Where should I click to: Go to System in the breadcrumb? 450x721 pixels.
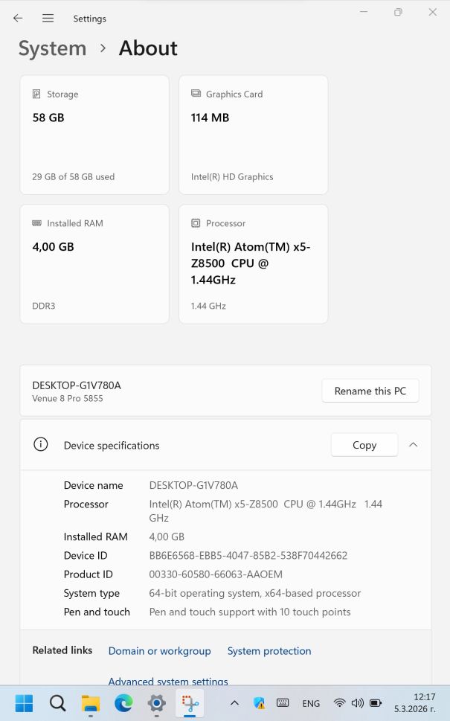point(52,48)
